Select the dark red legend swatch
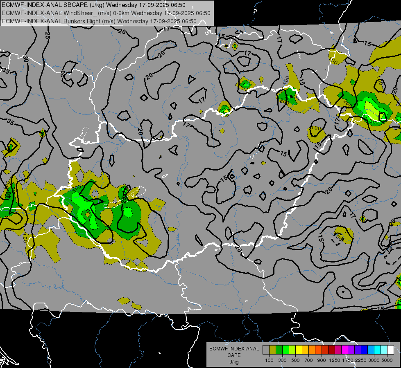The height and width of the screenshot is (368, 401). pyautogui.click(x=331, y=350)
